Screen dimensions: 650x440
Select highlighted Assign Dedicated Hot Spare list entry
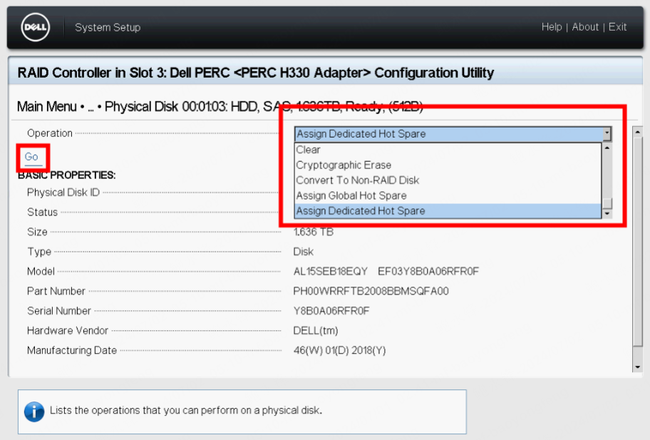click(448, 210)
